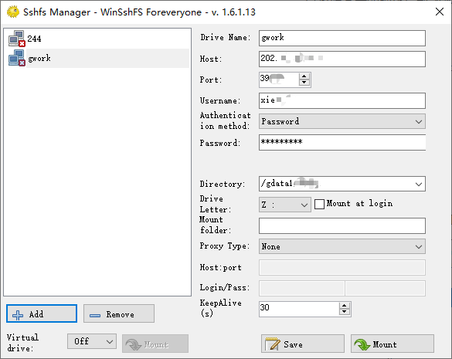
Task: Add a new drive with Add button
Action: click(x=42, y=313)
